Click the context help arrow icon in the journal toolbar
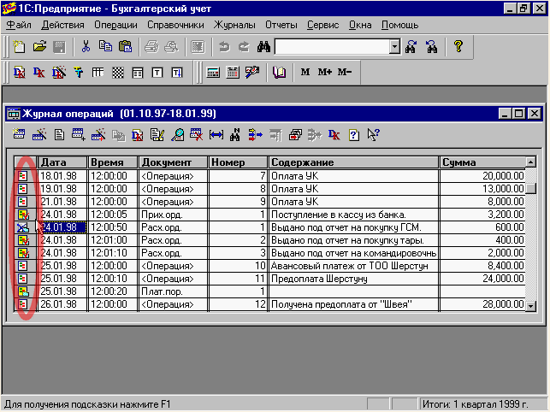The image size is (550, 412). 372,134
